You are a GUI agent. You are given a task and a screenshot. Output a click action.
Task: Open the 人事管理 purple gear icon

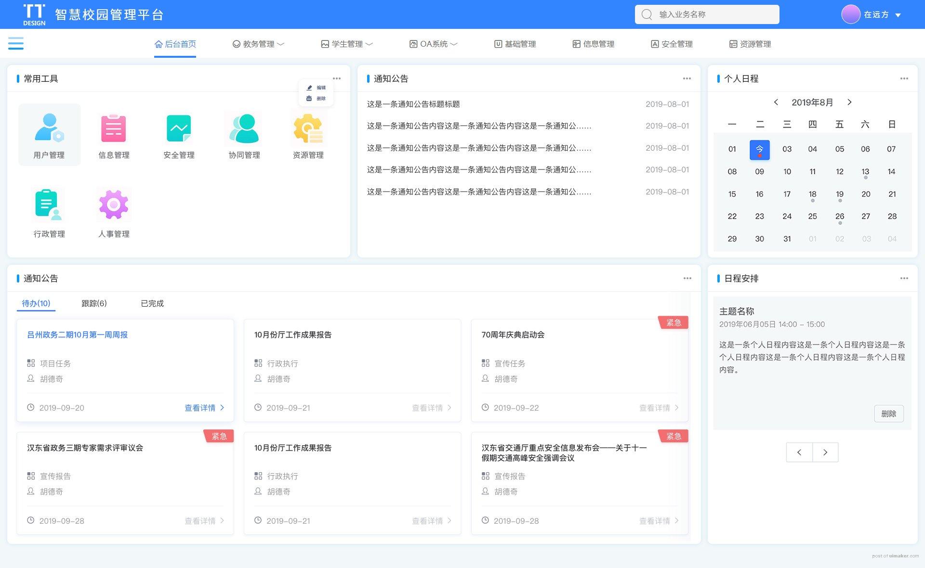click(114, 205)
